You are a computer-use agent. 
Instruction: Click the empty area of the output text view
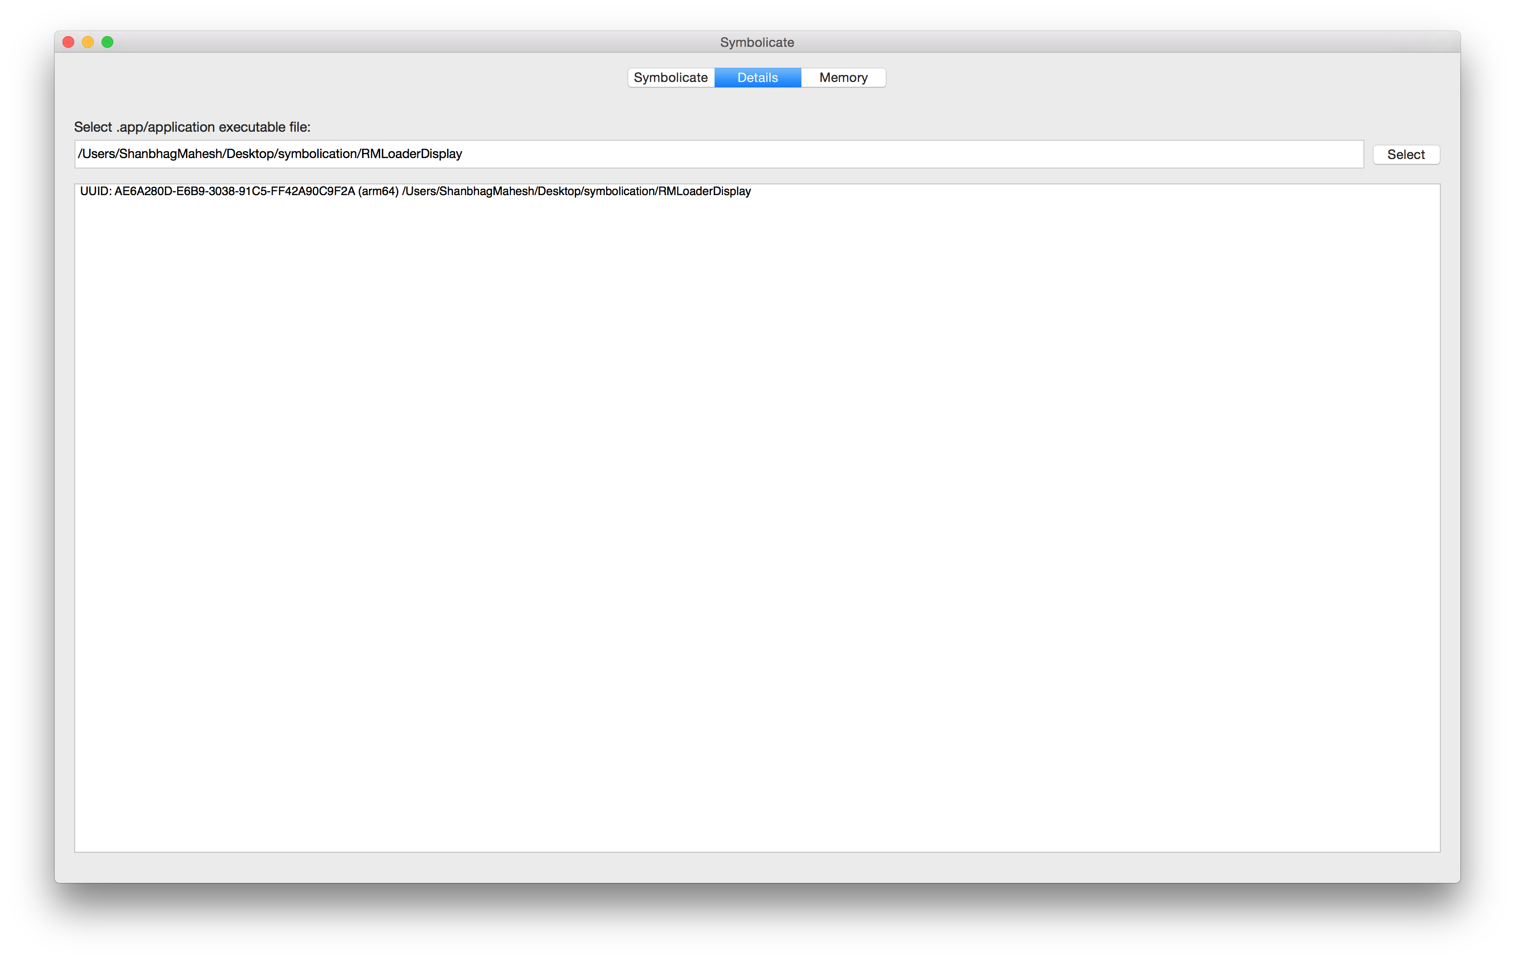[x=755, y=516]
